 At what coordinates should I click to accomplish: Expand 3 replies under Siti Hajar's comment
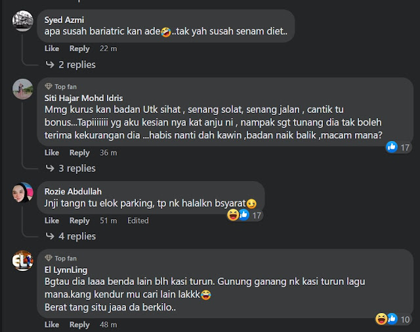click(x=71, y=168)
